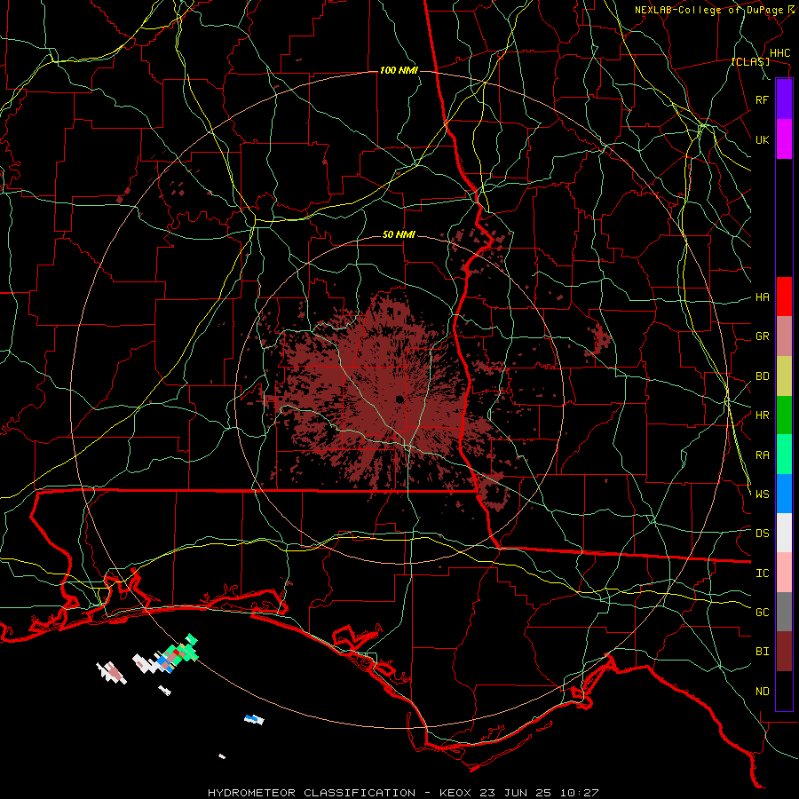Viewport: 799px width, 799px height.
Task: Click the brown BI legend color swatch
Action: pyautogui.click(x=784, y=652)
